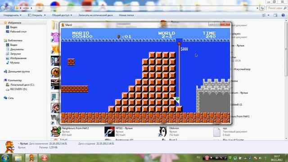
Task: Click the RU language indicator
Action: pyautogui.click(x=198, y=157)
